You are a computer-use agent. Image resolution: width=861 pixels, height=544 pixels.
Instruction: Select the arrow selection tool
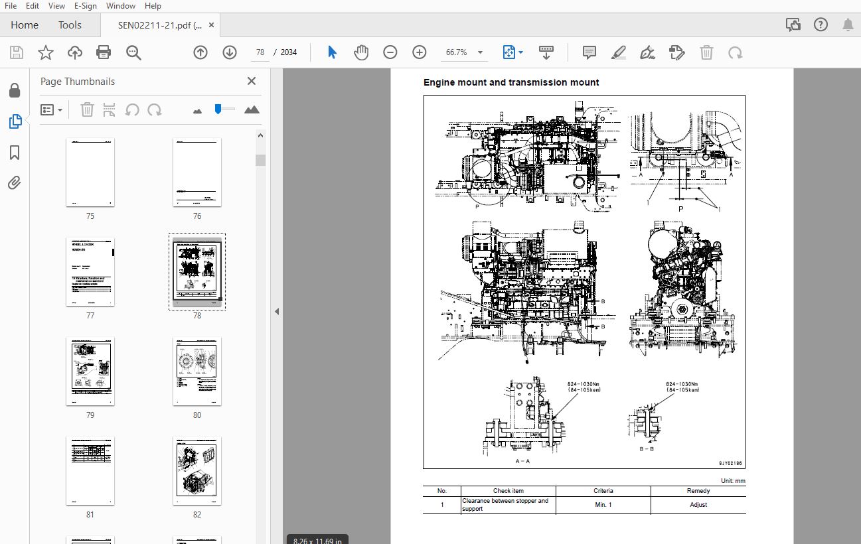[x=332, y=52]
